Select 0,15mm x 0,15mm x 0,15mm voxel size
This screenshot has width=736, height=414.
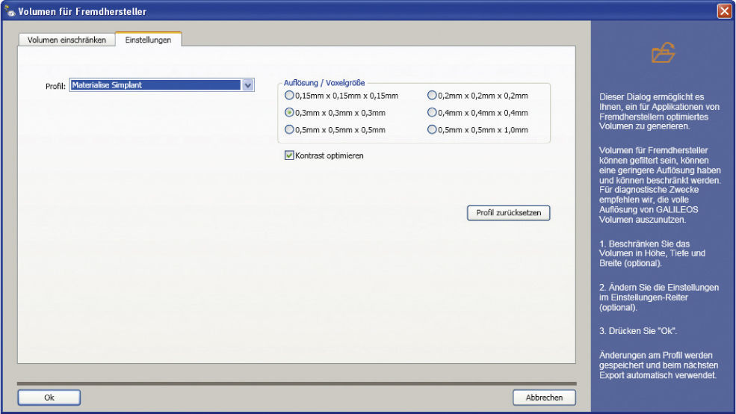tap(290, 96)
